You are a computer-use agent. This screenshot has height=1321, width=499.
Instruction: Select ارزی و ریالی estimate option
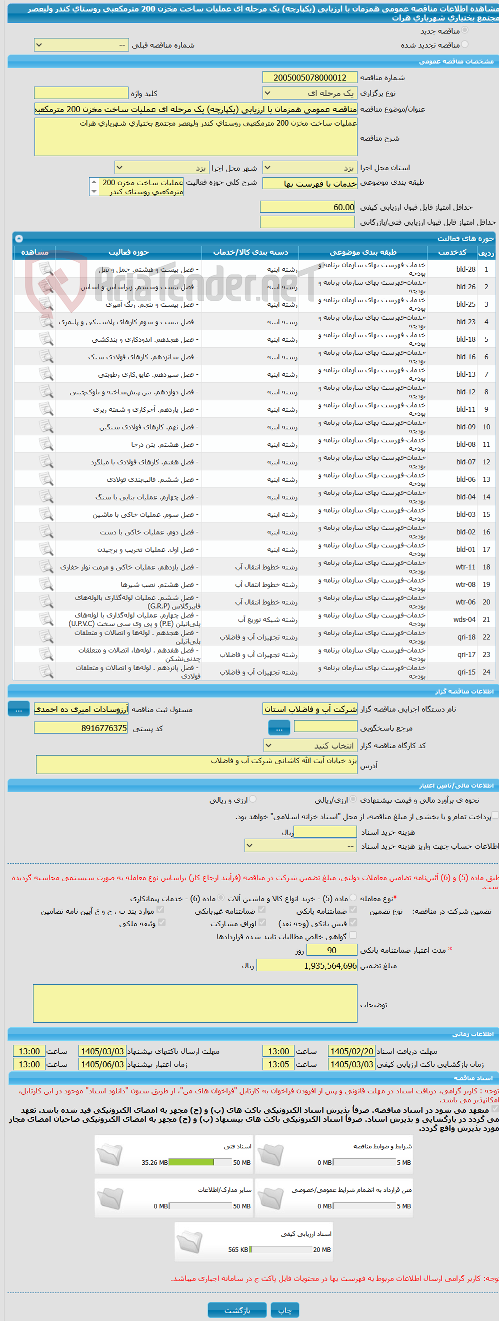tap(252, 799)
